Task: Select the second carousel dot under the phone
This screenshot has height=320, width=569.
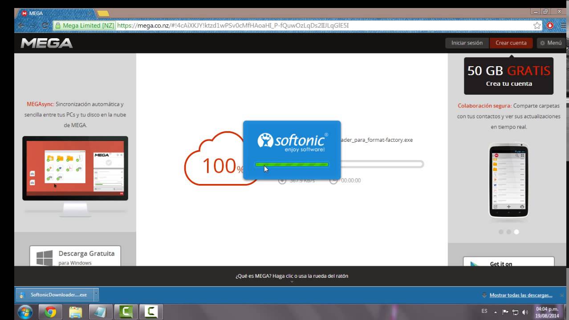Action: (508, 232)
